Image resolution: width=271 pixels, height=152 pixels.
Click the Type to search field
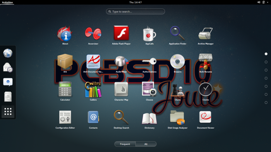point(135,12)
